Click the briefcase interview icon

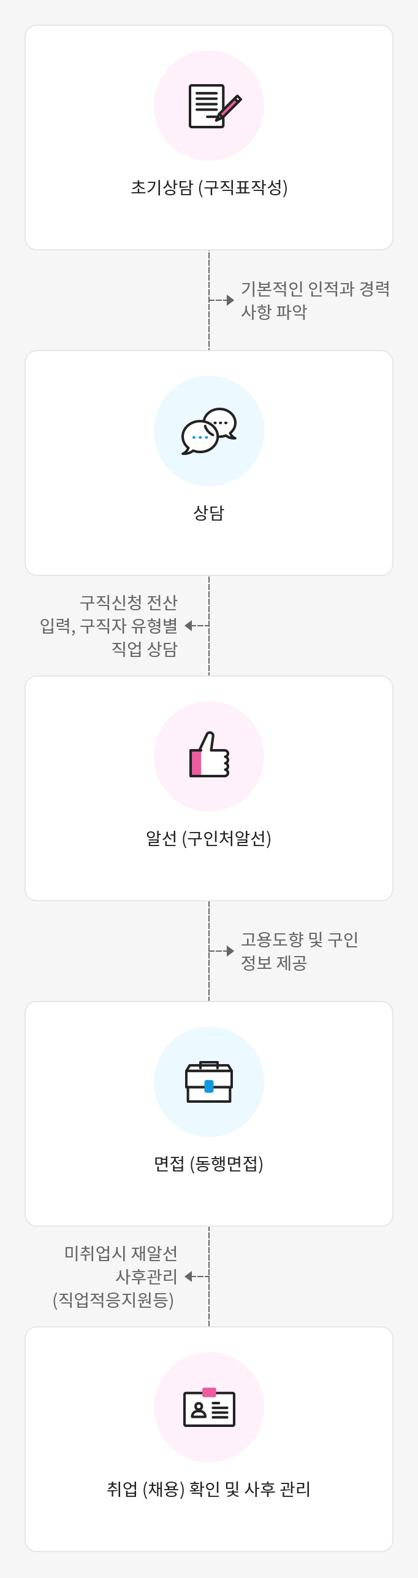pyautogui.click(x=209, y=1082)
